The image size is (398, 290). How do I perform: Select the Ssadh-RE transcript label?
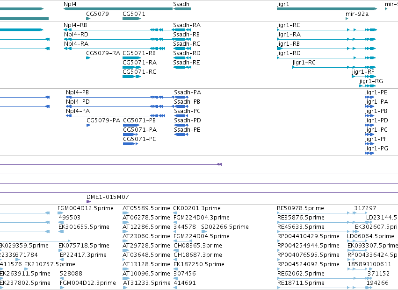[187, 63]
